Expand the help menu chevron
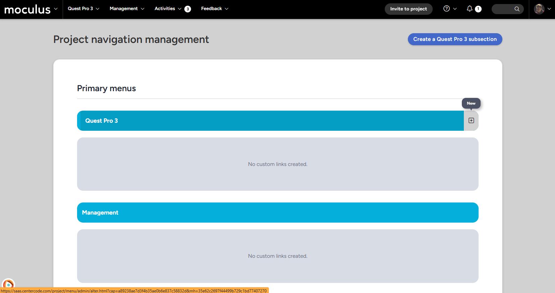Screen dimensions: 555x293 [x=455, y=9]
